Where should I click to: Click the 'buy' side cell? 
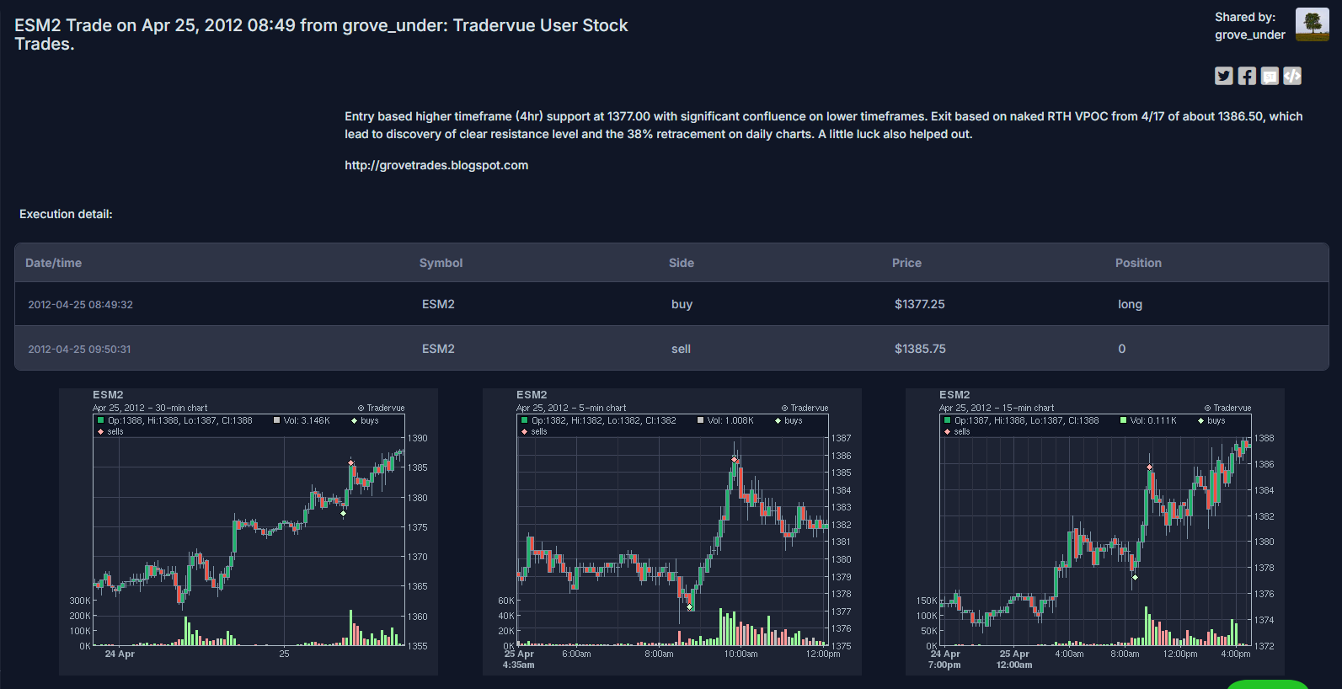(x=682, y=304)
